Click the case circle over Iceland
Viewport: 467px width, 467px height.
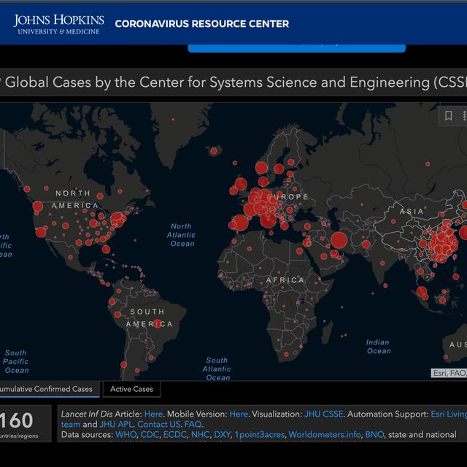[214, 151]
